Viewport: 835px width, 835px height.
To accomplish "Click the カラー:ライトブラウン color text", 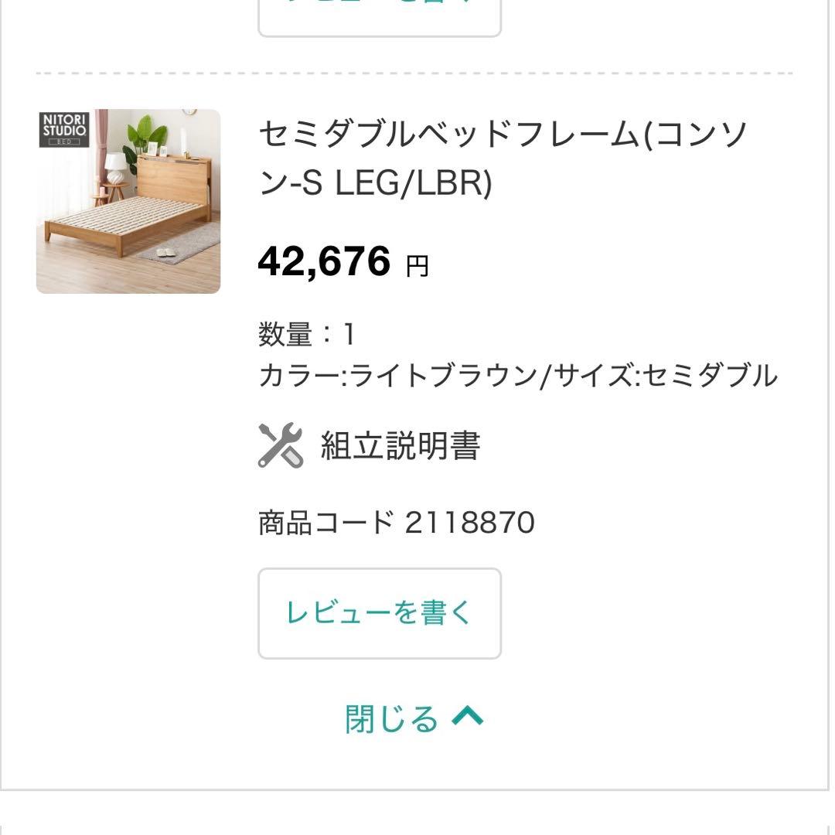I will [x=397, y=377].
